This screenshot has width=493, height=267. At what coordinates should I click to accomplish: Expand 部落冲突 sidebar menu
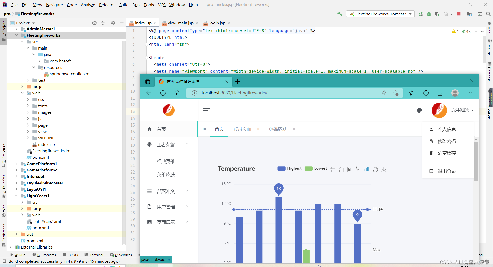[168, 191]
